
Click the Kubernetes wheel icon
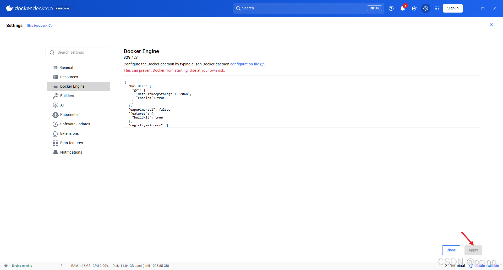click(56, 115)
